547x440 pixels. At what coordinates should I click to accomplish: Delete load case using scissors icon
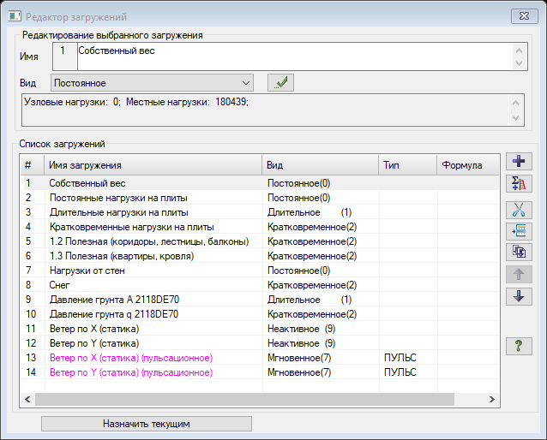point(519,210)
